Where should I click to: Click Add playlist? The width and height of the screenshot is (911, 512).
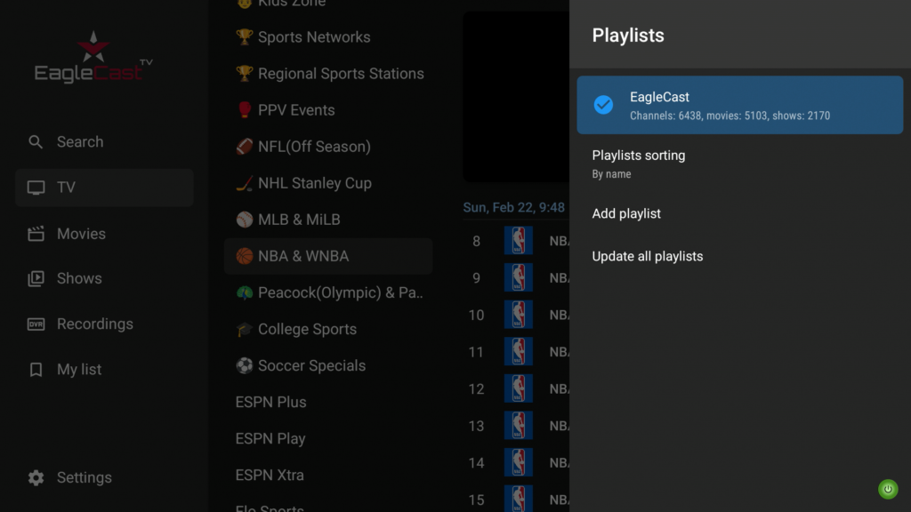click(626, 213)
